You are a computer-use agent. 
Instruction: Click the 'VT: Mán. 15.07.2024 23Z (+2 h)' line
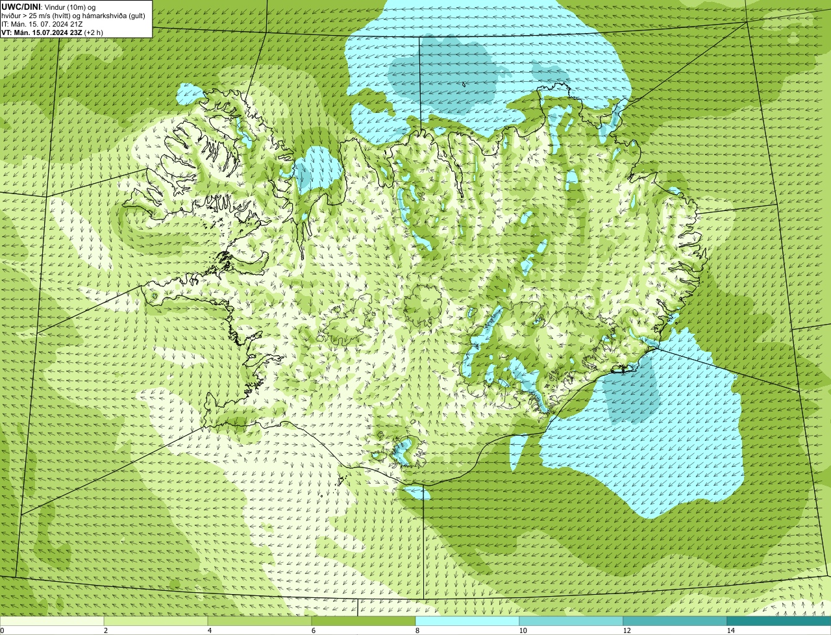coord(52,32)
